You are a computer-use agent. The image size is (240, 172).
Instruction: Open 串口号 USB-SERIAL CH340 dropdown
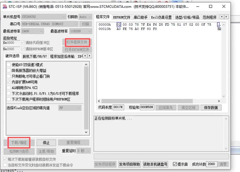tap(50, 24)
